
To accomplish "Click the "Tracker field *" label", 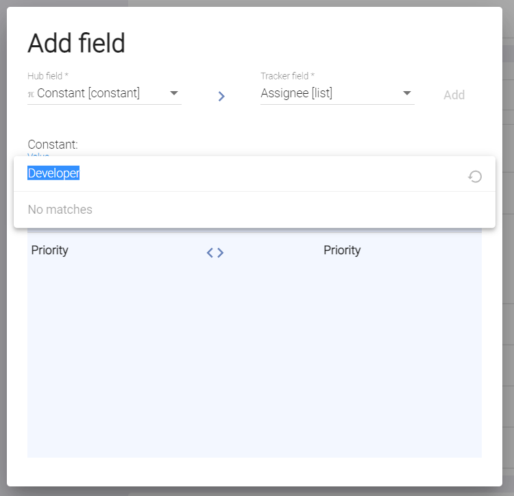I will pos(287,76).
